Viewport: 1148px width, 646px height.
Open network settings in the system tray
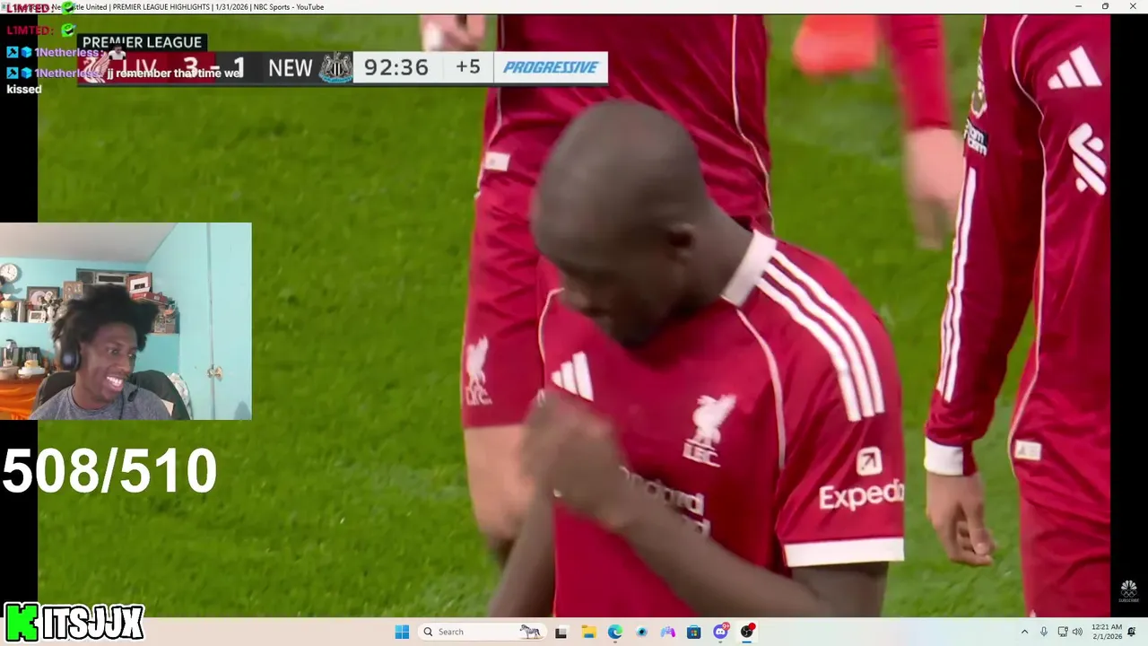tap(1063, 632)
